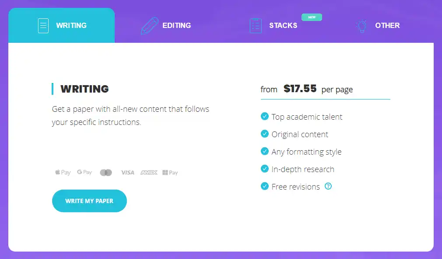Click the clipboard icon beside Stacks
Image resolution: width=442 pixels, height=259 pixels.
(256, 25)
